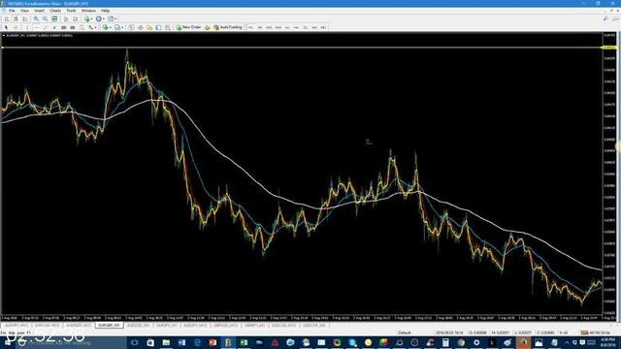621x349 pixels.
Task: Set timeframe to M15
Action: pyautogui.click(x=270, y=27)
